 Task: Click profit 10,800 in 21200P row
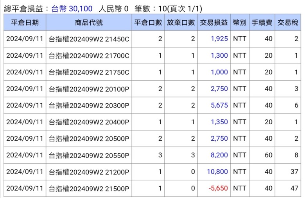[x=217, y=171]
